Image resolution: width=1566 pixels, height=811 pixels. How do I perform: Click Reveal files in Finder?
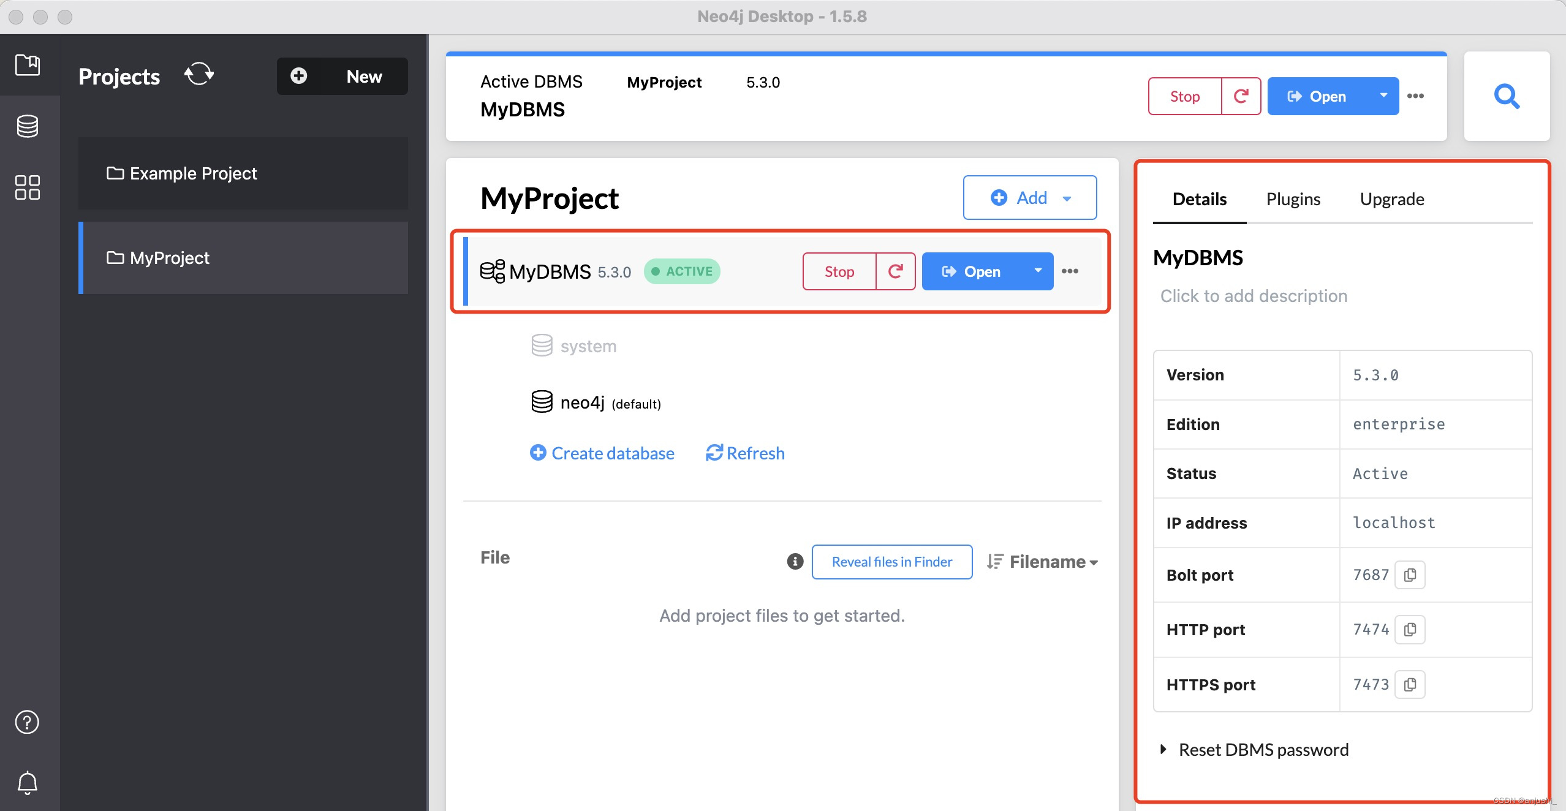click(891, 562)
